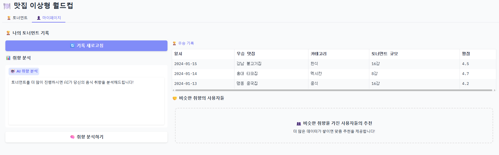Select the 명동 중국집 cell
Screen dimensions: 499x155
pos(271,84)
